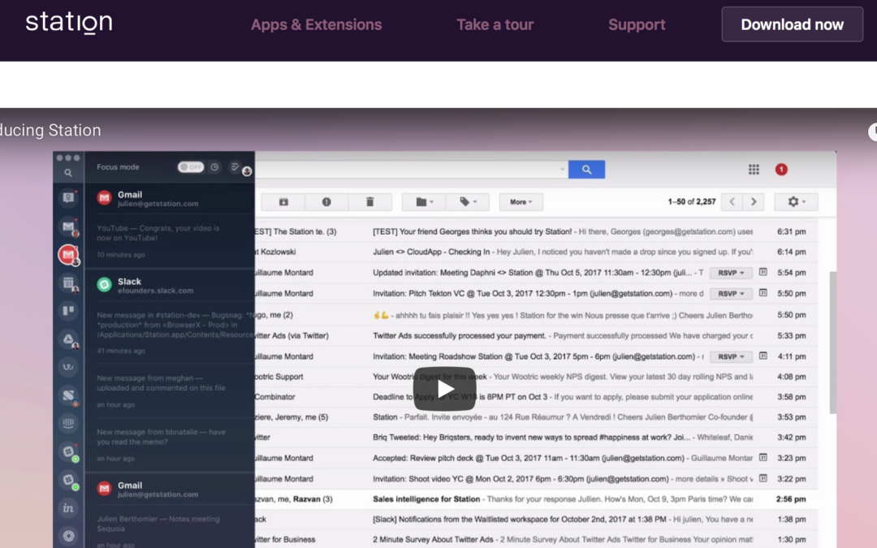Image resolution: width=877 pixels, height=548 pixels.
Task: Open the second Slack workspace sidebar icon
Action: pyautogui.click(x=69, y=480)
